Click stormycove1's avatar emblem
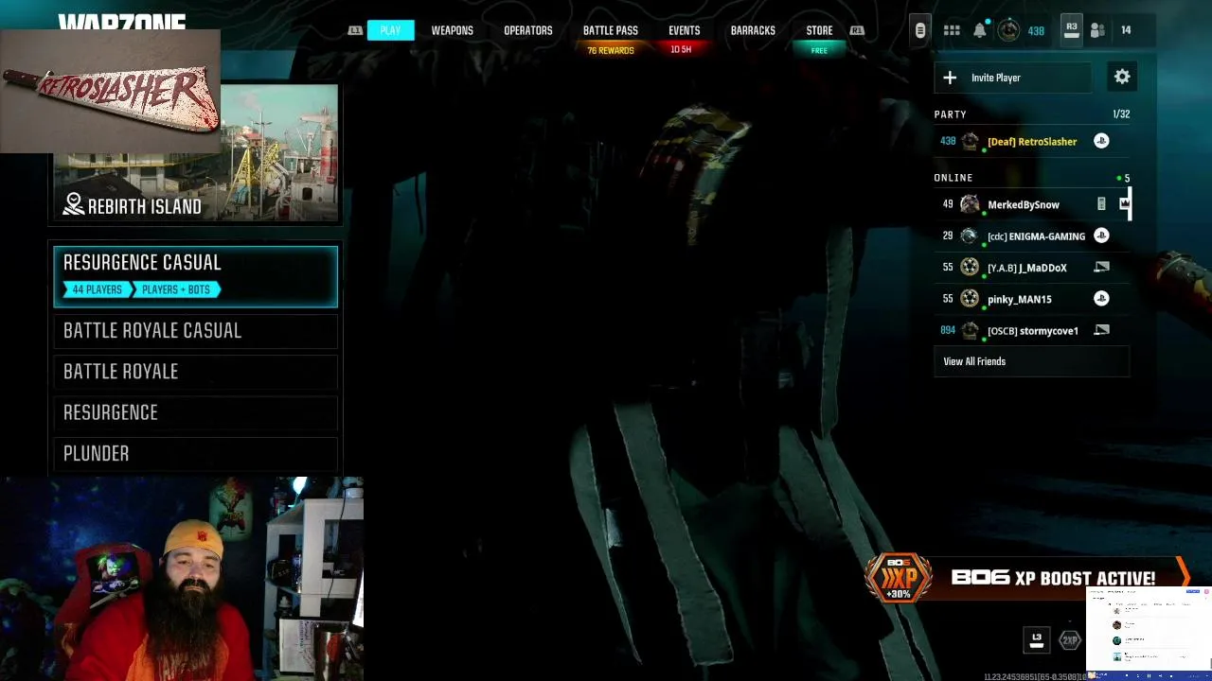Image resolution: width=1212 pixels, height=681 pixels. point(970,330)
